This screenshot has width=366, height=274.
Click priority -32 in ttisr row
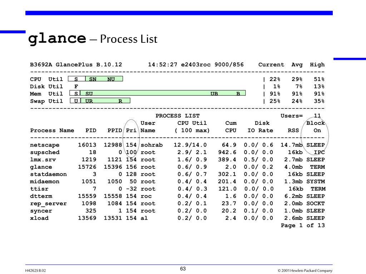pyautogui.click(x=131, y=189)
